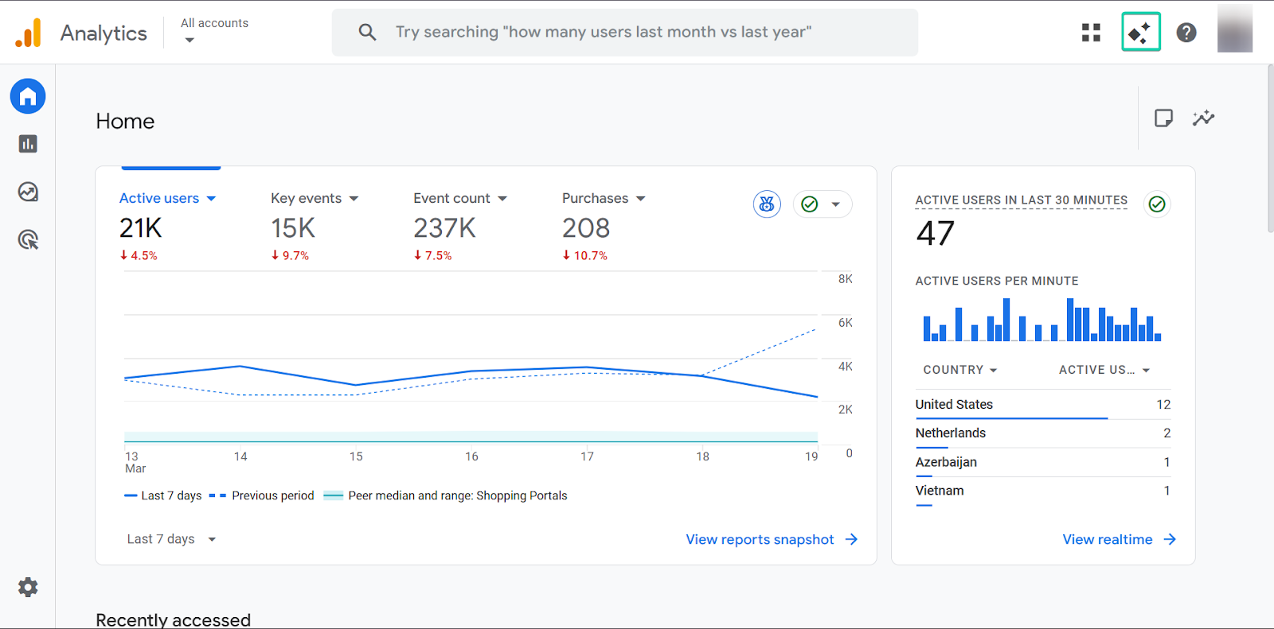1274x629 pixels.
Task: Click the page vertical scrollbar
Action: click(1270, 148)
